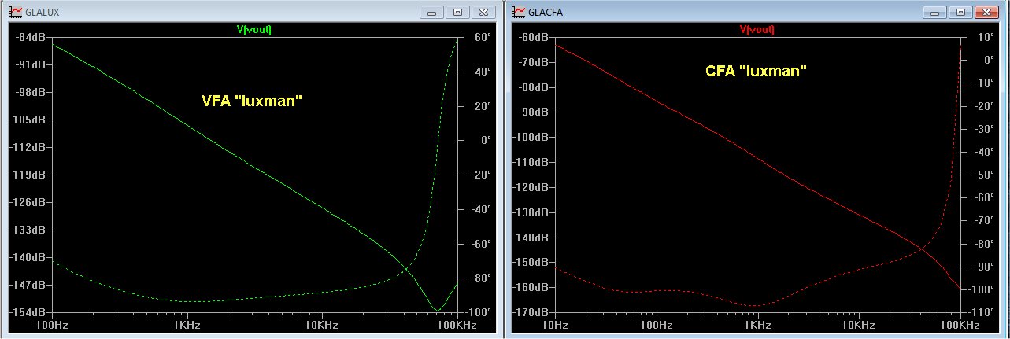This screenshot has width=1010, height=339.
Task: Click the GLACFA title bar text
Action: point(546,13)
